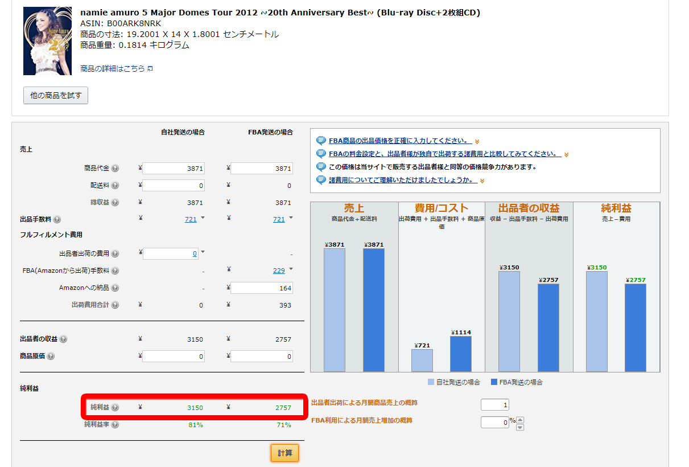The width and height of the screenshot is (689, 467).
Task: Open 商品の詳細はこちら link
Action: [113, 69]
